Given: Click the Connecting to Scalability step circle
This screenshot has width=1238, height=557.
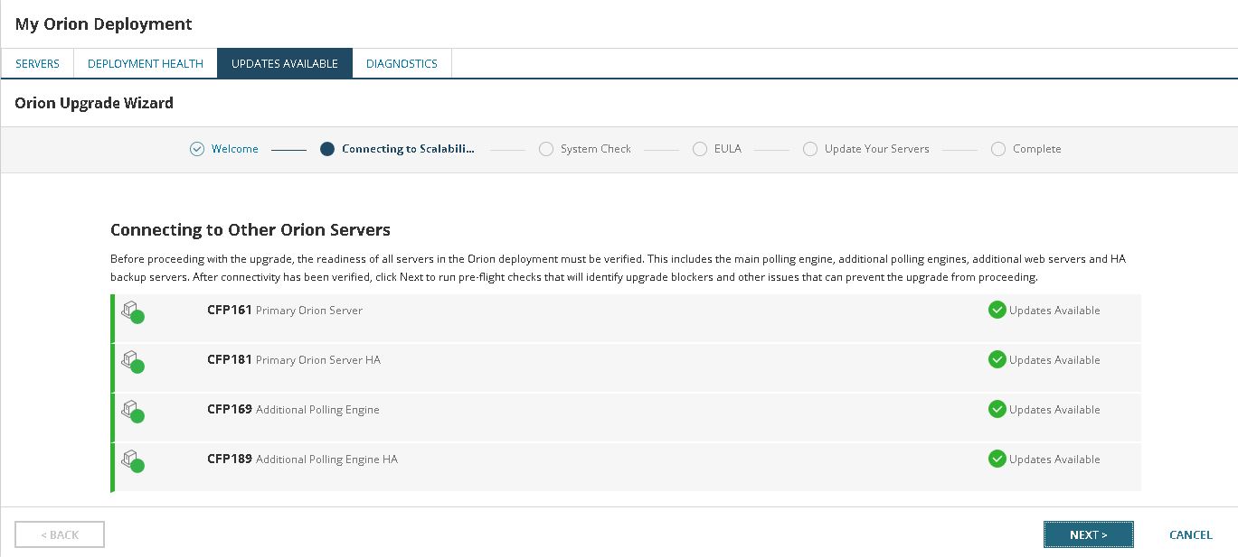Looking at the screenshot, I should click(x=327, y=149).
